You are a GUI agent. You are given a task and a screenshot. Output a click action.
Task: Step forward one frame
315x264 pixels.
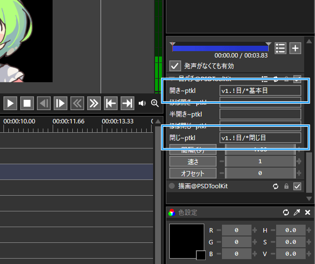tap(61, 103)
